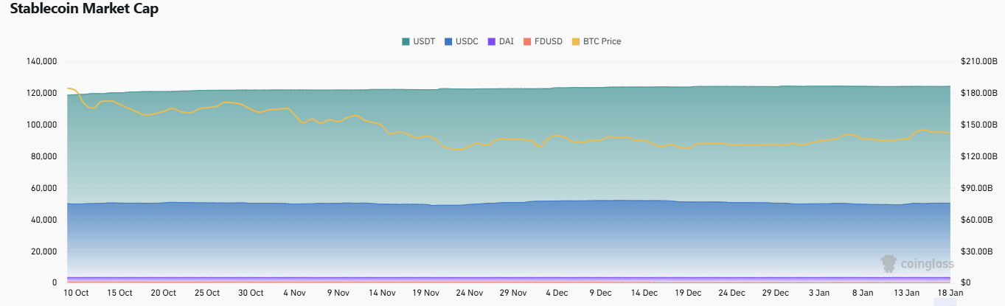The width and height of the screenshot is (1005, 306).
Task: Select the 4 Nov date label
Action: [294, 293]
